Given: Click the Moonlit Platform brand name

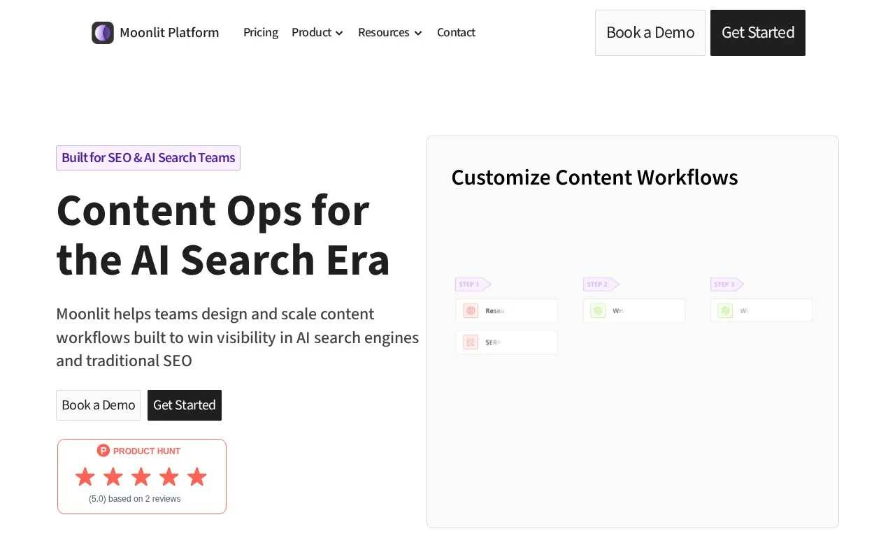Looking at the screenshot, I should click(x=169, y=32).
